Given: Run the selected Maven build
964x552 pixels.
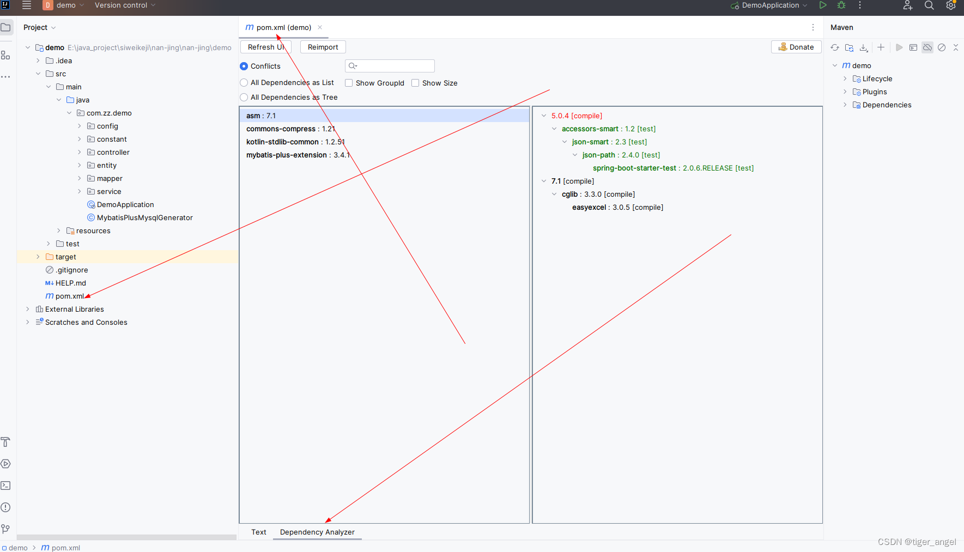Looking at the screenshot, I should tap(899, 47).
